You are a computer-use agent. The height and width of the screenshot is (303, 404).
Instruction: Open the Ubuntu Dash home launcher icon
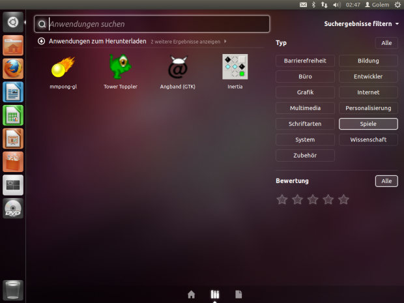(13, 22)
